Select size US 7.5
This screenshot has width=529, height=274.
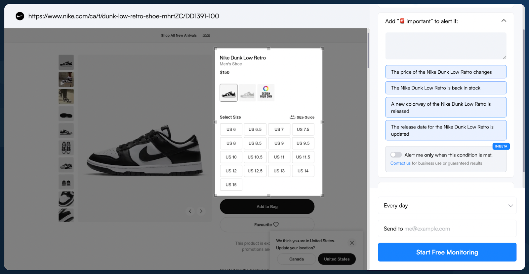[303, 129]
